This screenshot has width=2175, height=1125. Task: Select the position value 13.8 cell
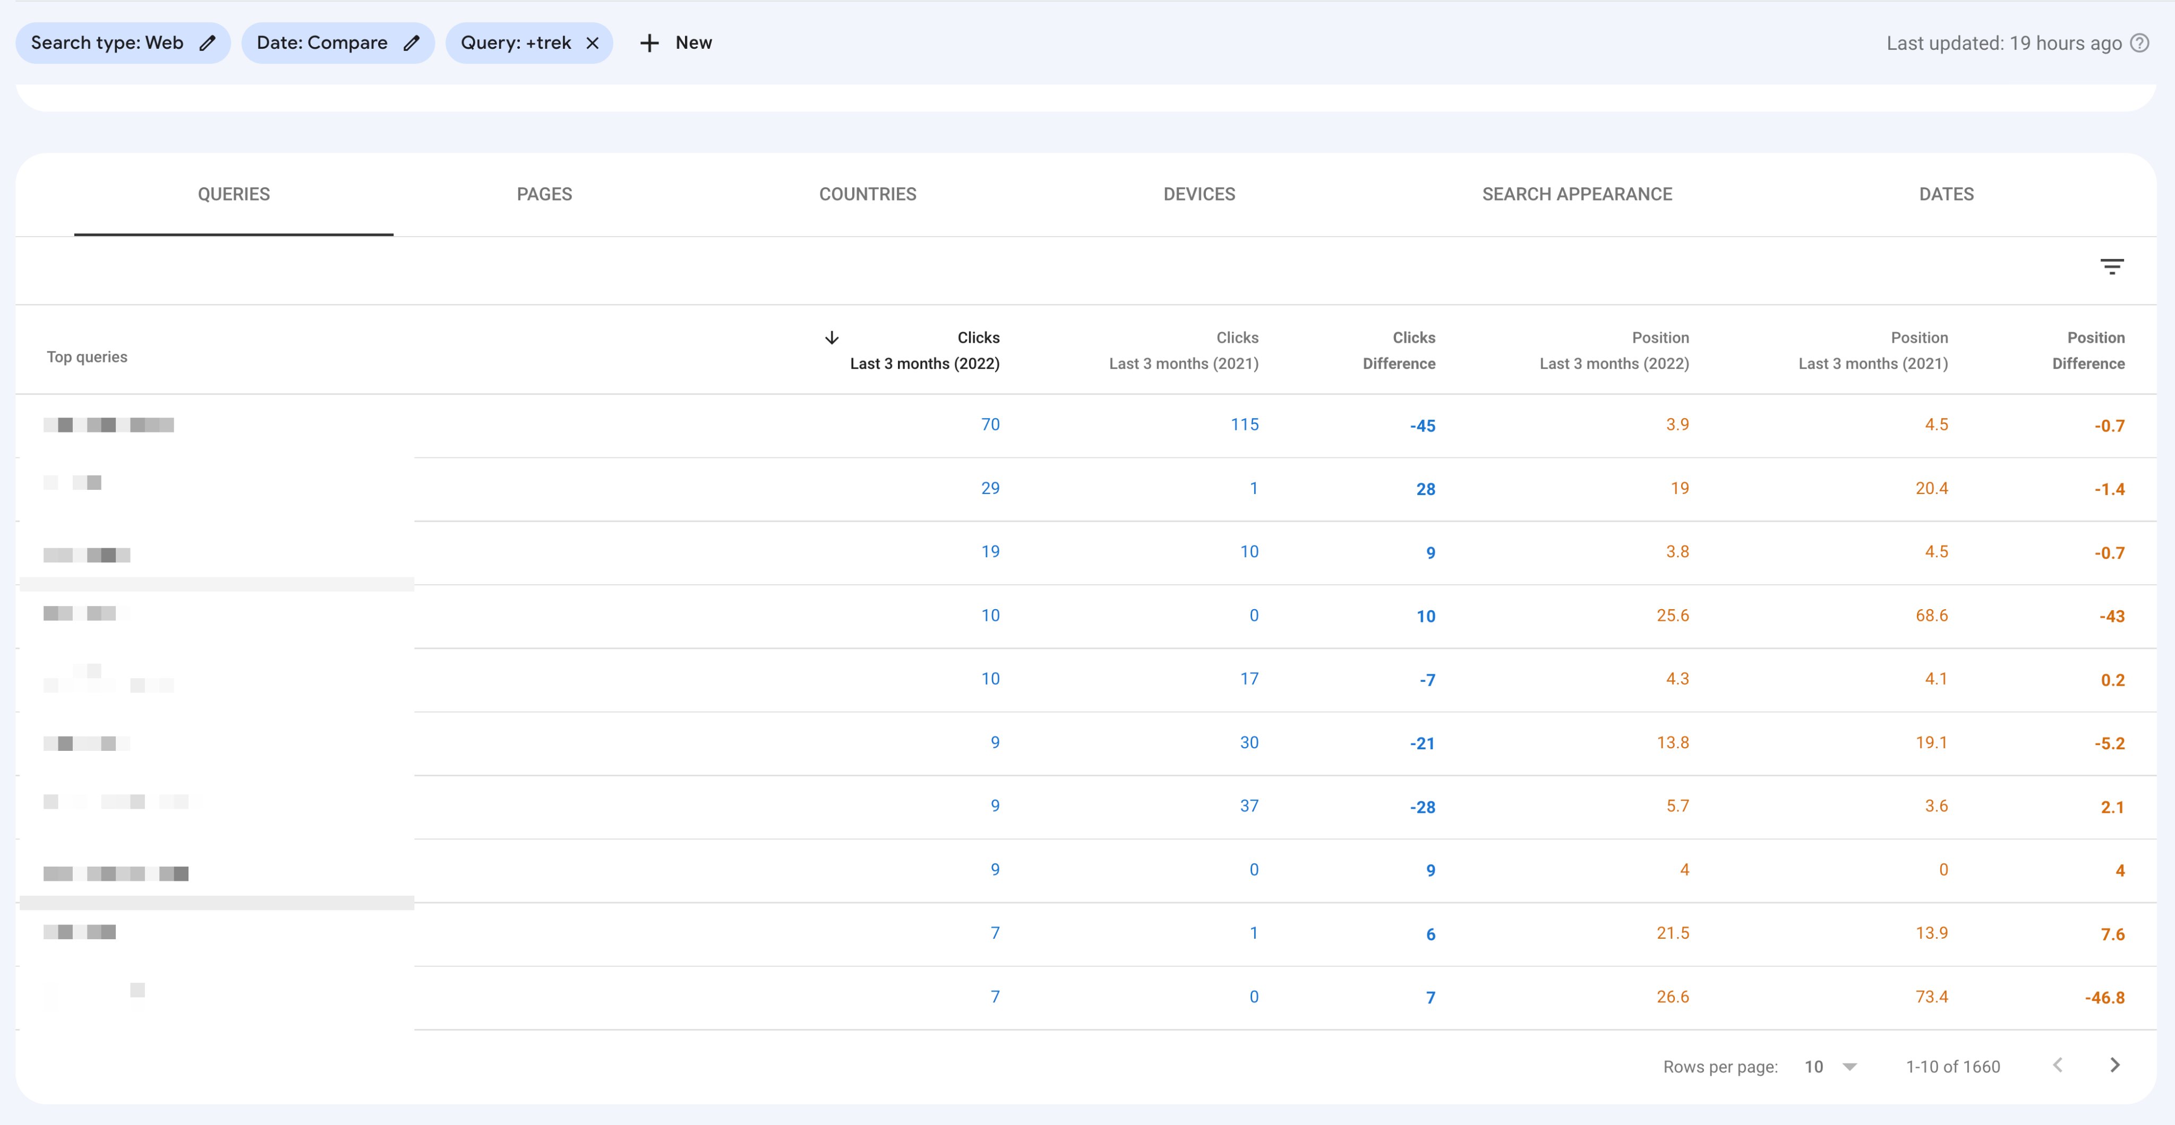tap(1673, 743)
